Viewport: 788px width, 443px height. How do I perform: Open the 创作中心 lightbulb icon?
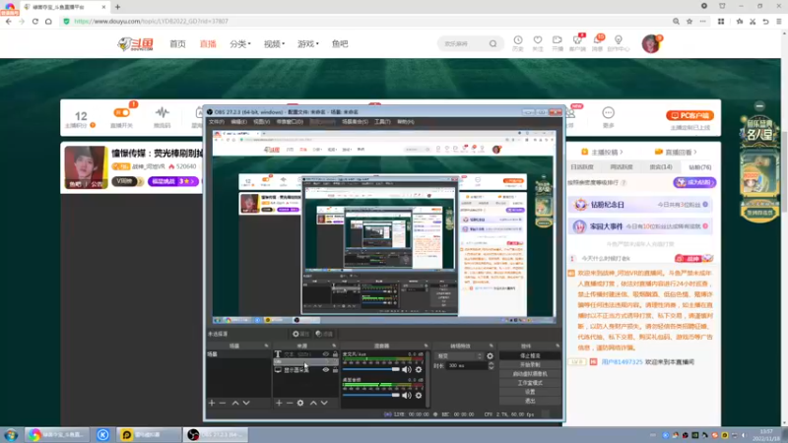click(619, 40)
